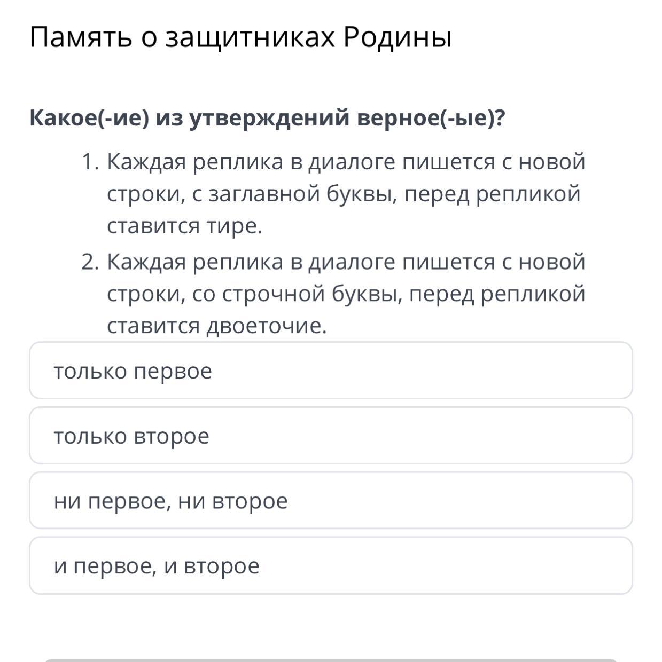Click the word 'Память' in the title
The image size is (662, 662).
pos(81,37)
